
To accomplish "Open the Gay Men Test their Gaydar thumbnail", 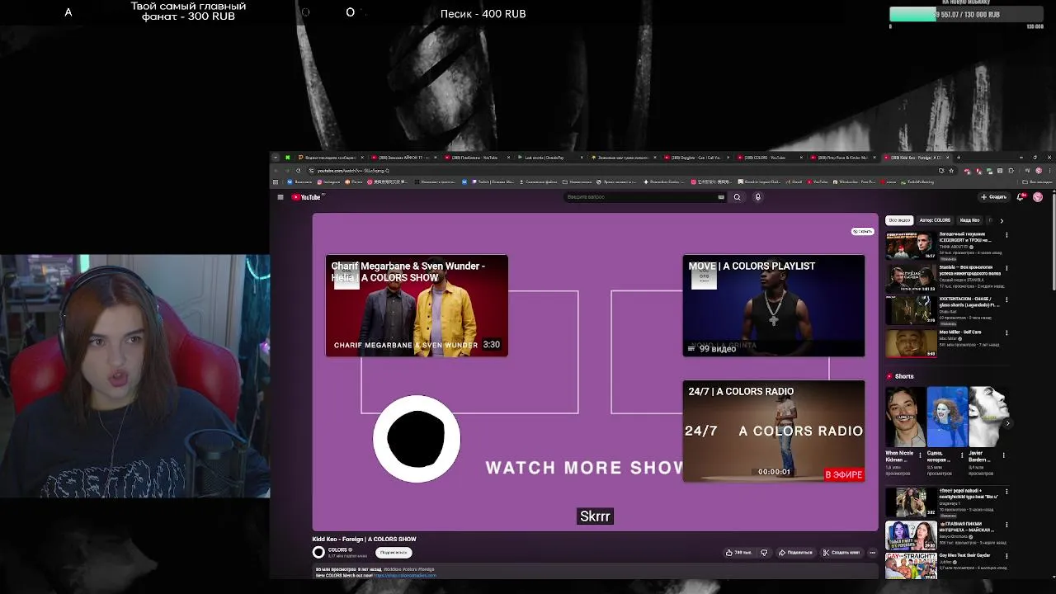I will point(911,566).
